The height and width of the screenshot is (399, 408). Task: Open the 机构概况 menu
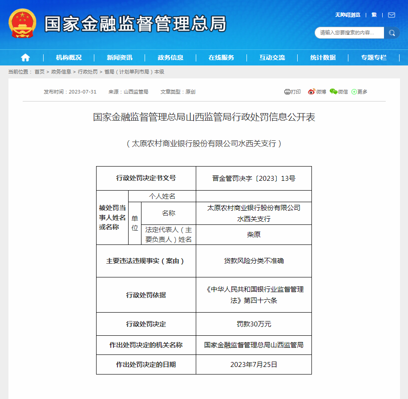[x=69, y=57]
